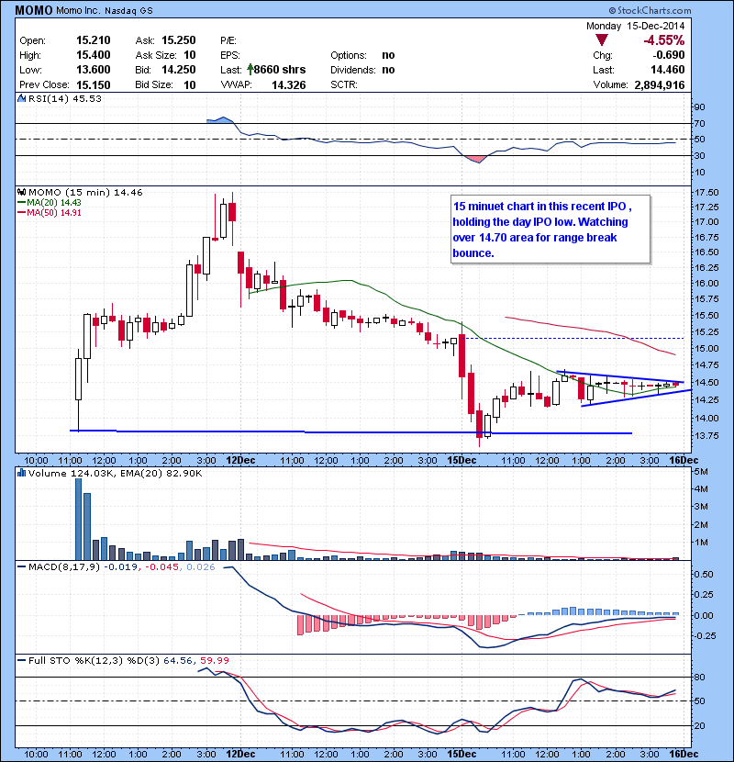This screenshot has height=762, width=734.
Task: Click the Chg value -0.690
Action: 669,55
